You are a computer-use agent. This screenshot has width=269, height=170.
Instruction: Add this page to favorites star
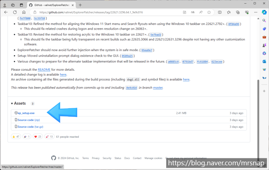(209, 12)
